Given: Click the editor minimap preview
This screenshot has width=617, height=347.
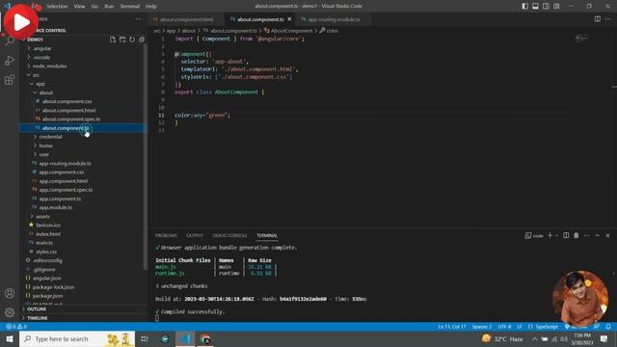Looking at the screenshot, I should [x=581, y=39].
